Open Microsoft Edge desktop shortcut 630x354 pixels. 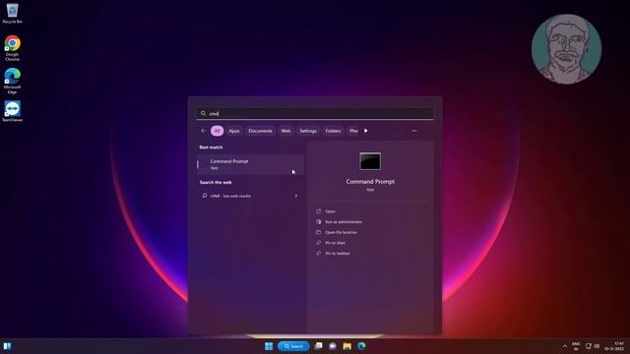12,81
